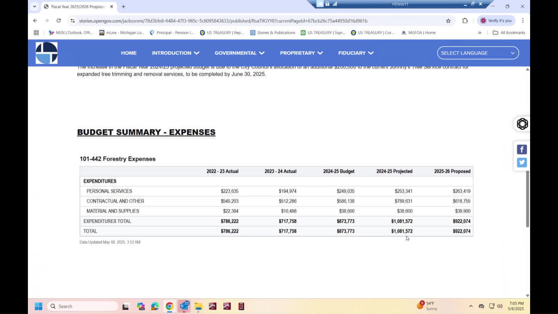Open Outlook from the taskbar

click(x=184, y=306)
